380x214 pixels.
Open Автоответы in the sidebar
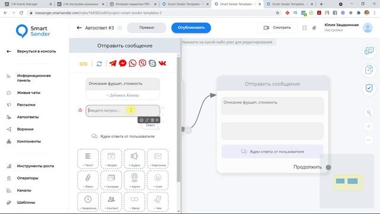click(28, 117)
